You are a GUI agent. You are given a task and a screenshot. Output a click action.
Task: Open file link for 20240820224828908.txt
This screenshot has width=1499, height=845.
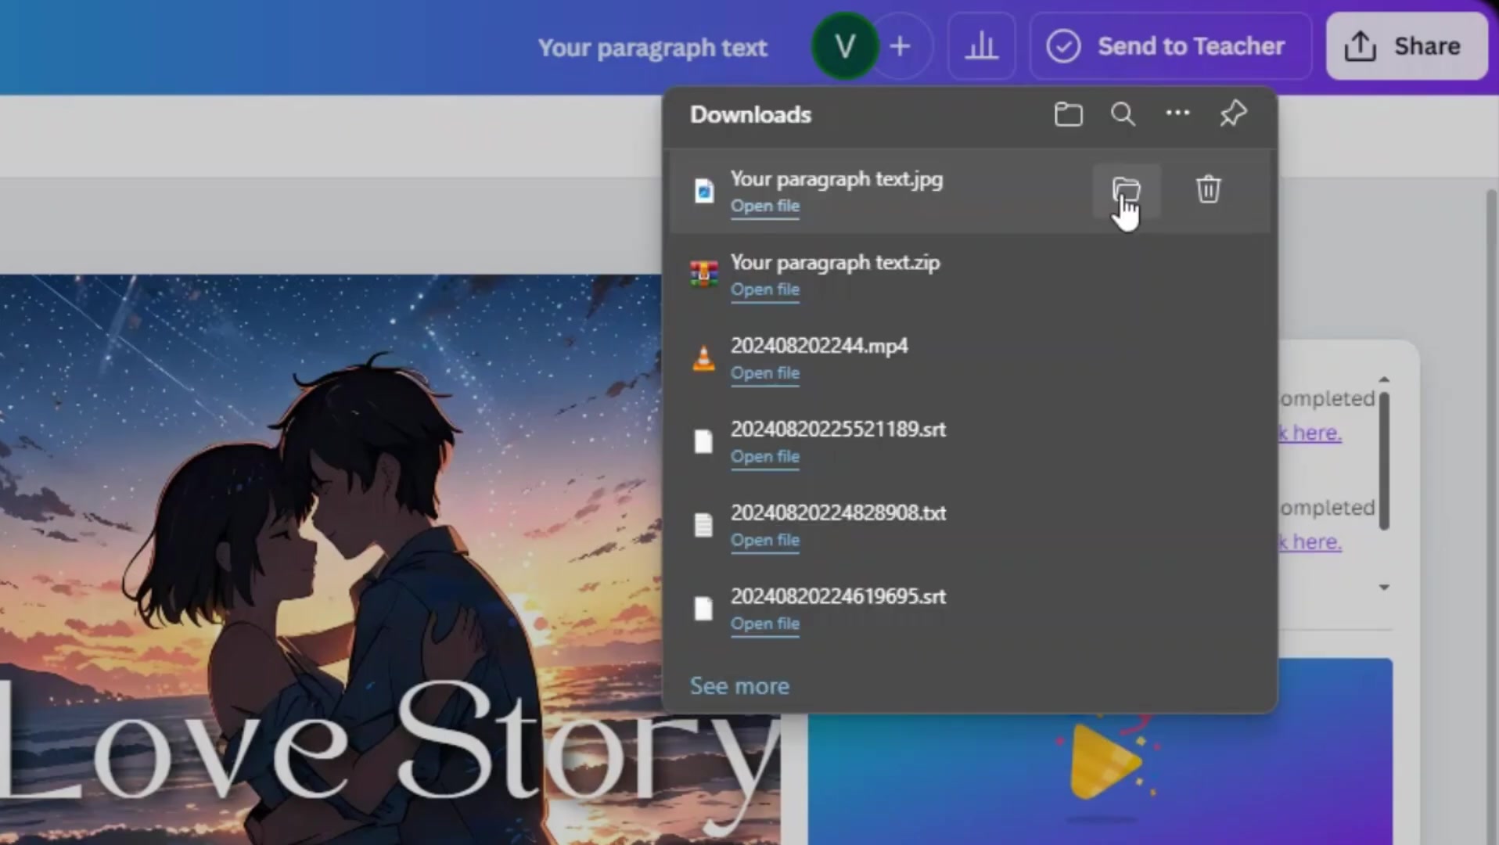coord(765,540)
